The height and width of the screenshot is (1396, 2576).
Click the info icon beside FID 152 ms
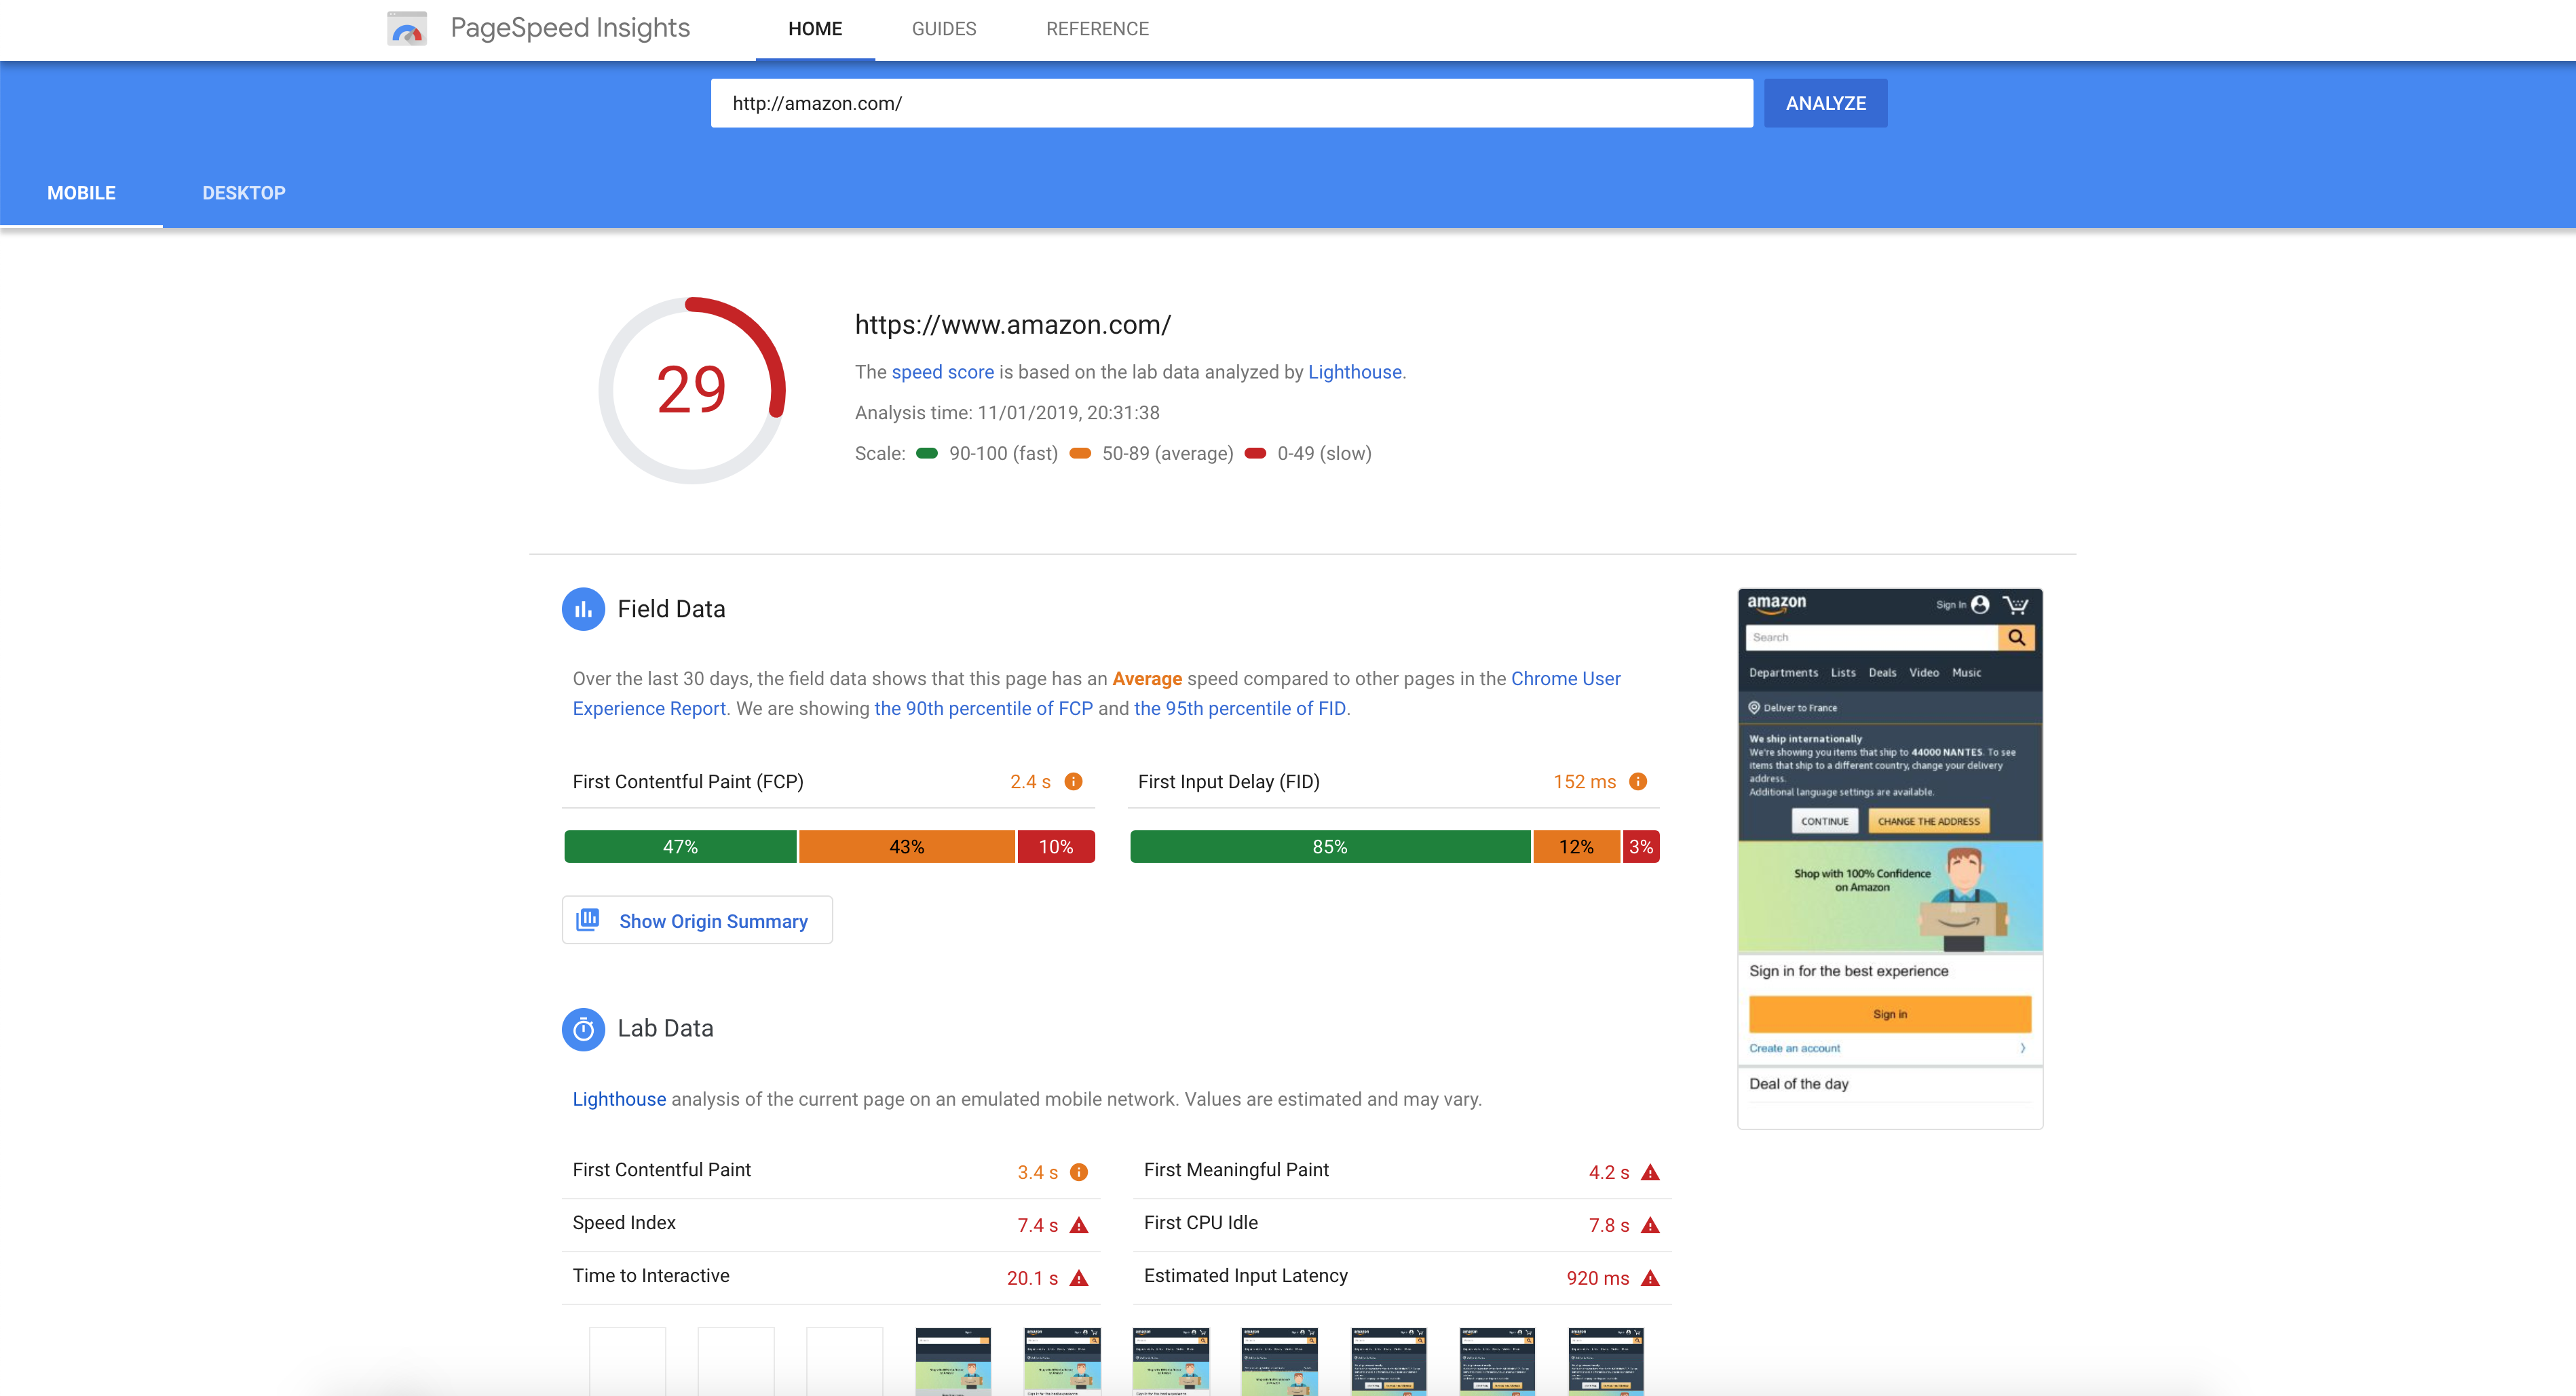pos(1638,781)
